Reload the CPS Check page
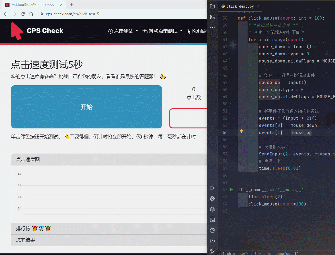Image resolution: width=335 pixels, height=255 pixels. [x=22, y=14]
